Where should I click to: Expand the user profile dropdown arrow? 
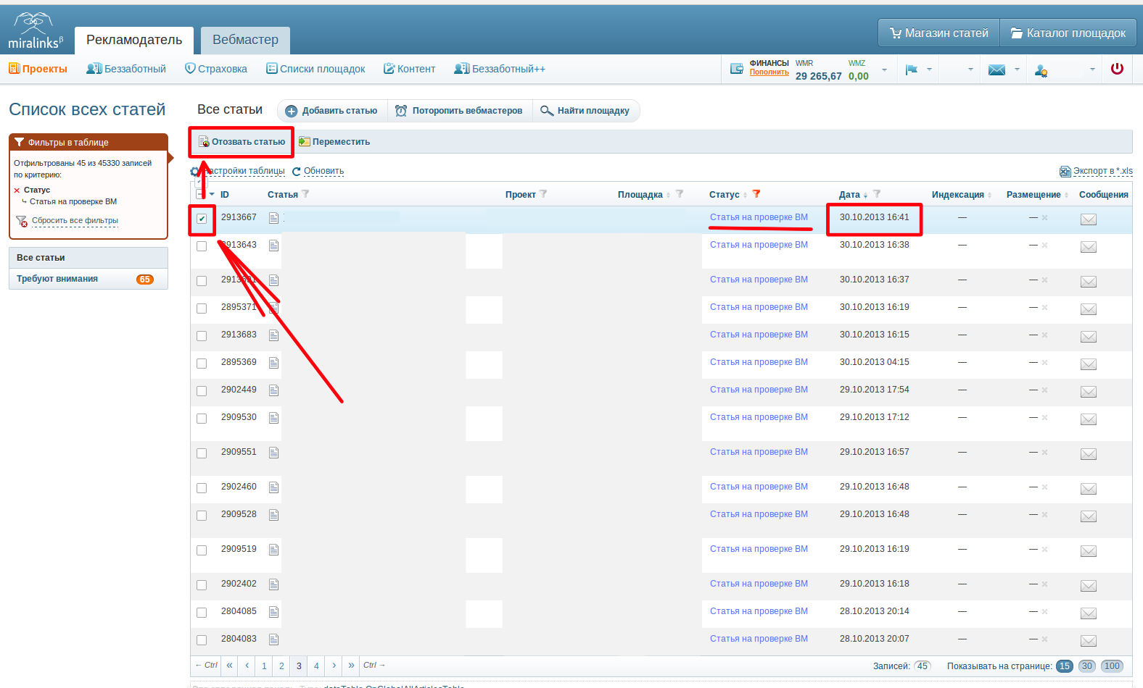coord(1092,70)
